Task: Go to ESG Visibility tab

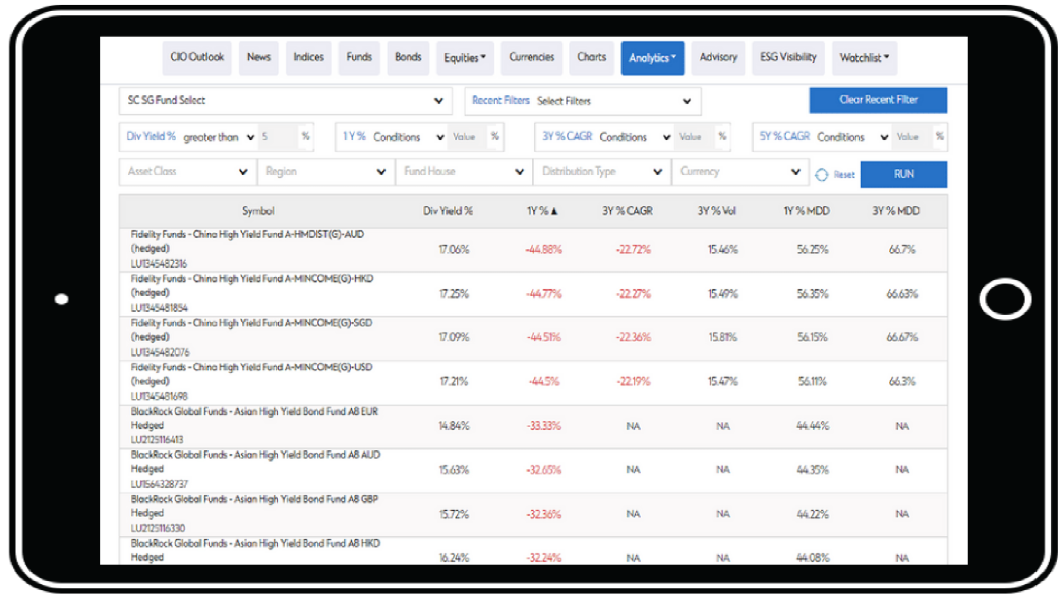Action: tap(788, 57)
